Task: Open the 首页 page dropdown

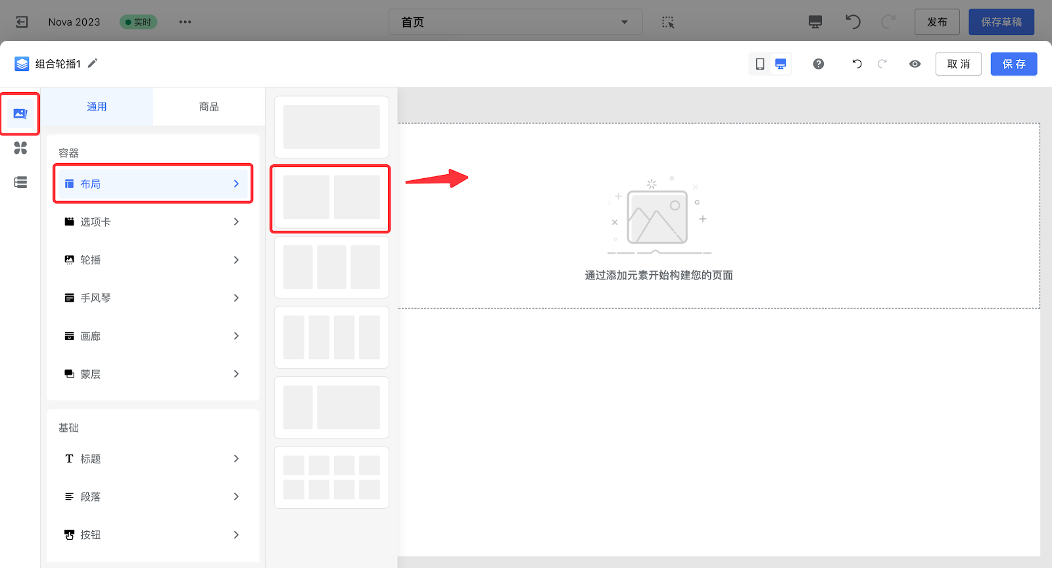Action: point(515,22)
